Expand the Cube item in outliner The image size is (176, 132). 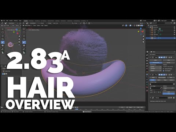point(150,31)
